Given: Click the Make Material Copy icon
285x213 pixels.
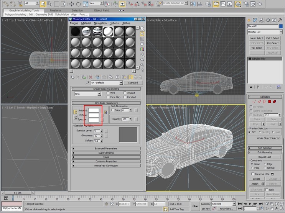Looking at the screenshot, I should pyautogui.click(x=97, y=77).
